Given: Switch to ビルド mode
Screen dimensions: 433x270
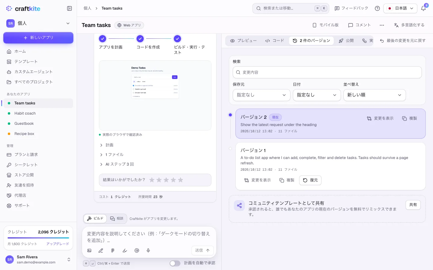Looking at the screenshot, I should [95, 219].
